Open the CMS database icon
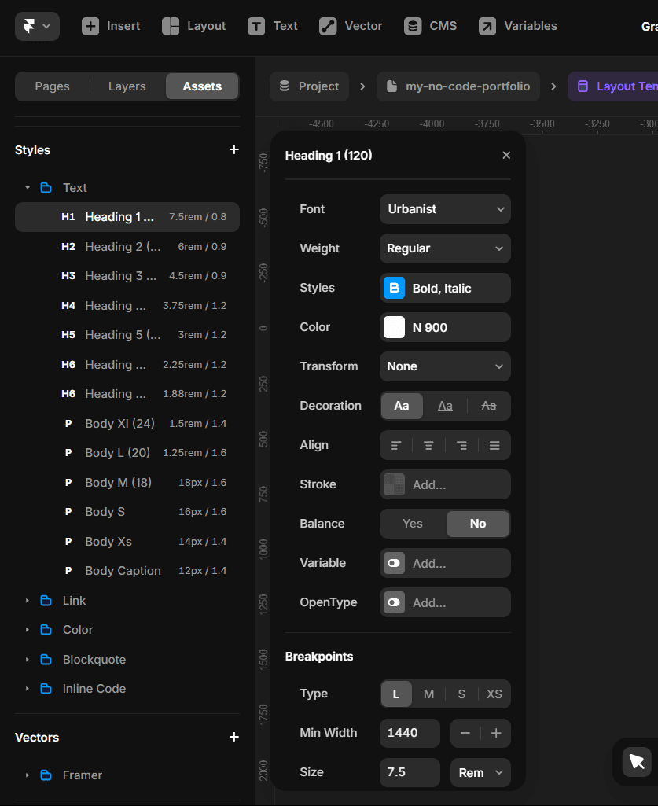This screenshot has width=658, height=806. point(413,26)
